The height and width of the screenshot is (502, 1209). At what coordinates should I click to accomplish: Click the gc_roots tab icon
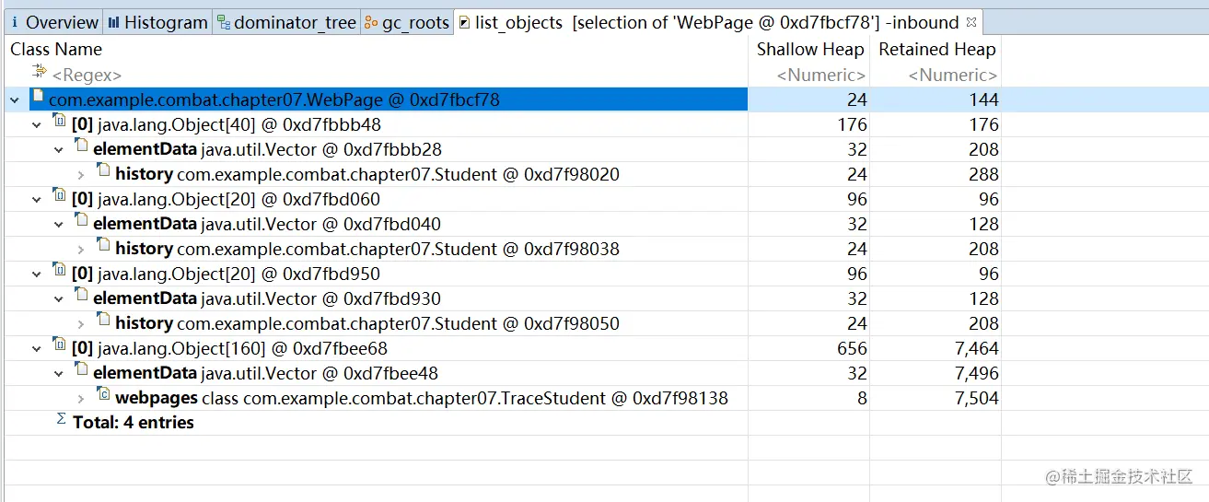pos(371,23)
